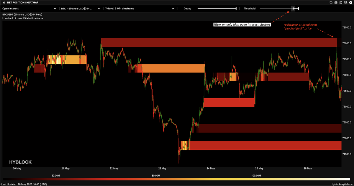Viewport: 354px width, 186px height.
Task: Click the dark red cluster band near 78000
Action: pyautogui.click(x=219, y=43)
